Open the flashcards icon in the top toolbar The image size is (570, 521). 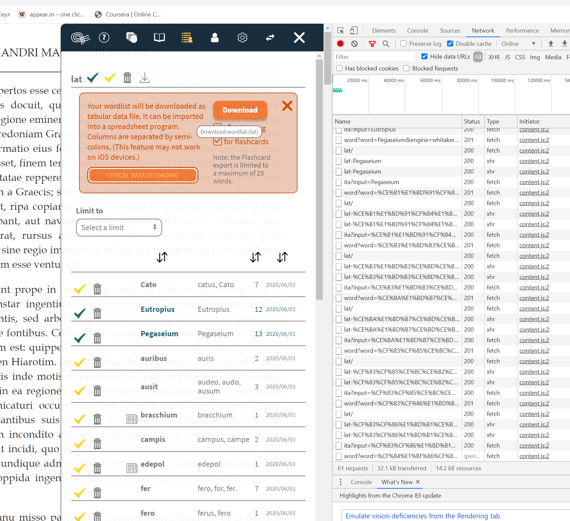pos(131,38)
